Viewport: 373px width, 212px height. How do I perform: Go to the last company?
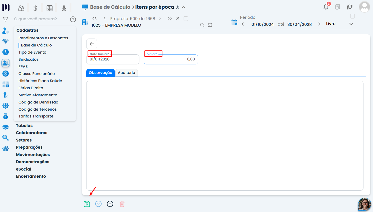(x=170, y=18)
